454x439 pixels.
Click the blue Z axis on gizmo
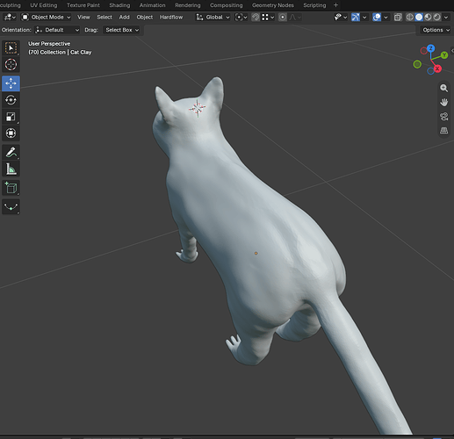430,48
